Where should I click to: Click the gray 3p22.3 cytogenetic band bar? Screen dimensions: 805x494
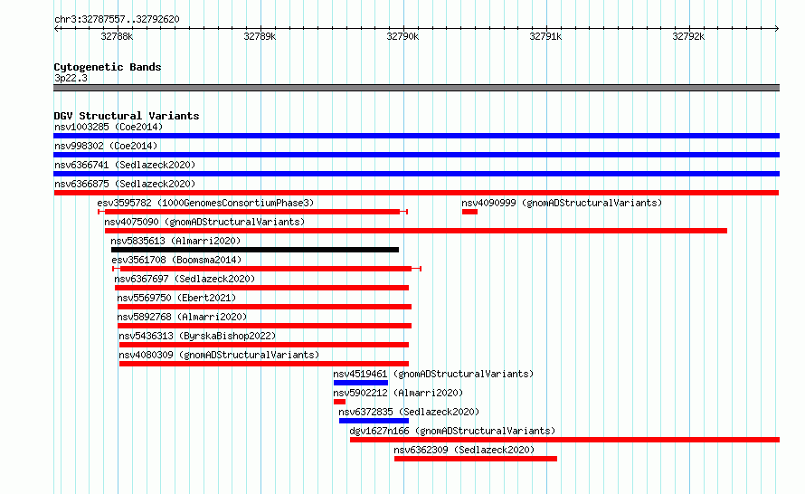[x=416, y=88]
